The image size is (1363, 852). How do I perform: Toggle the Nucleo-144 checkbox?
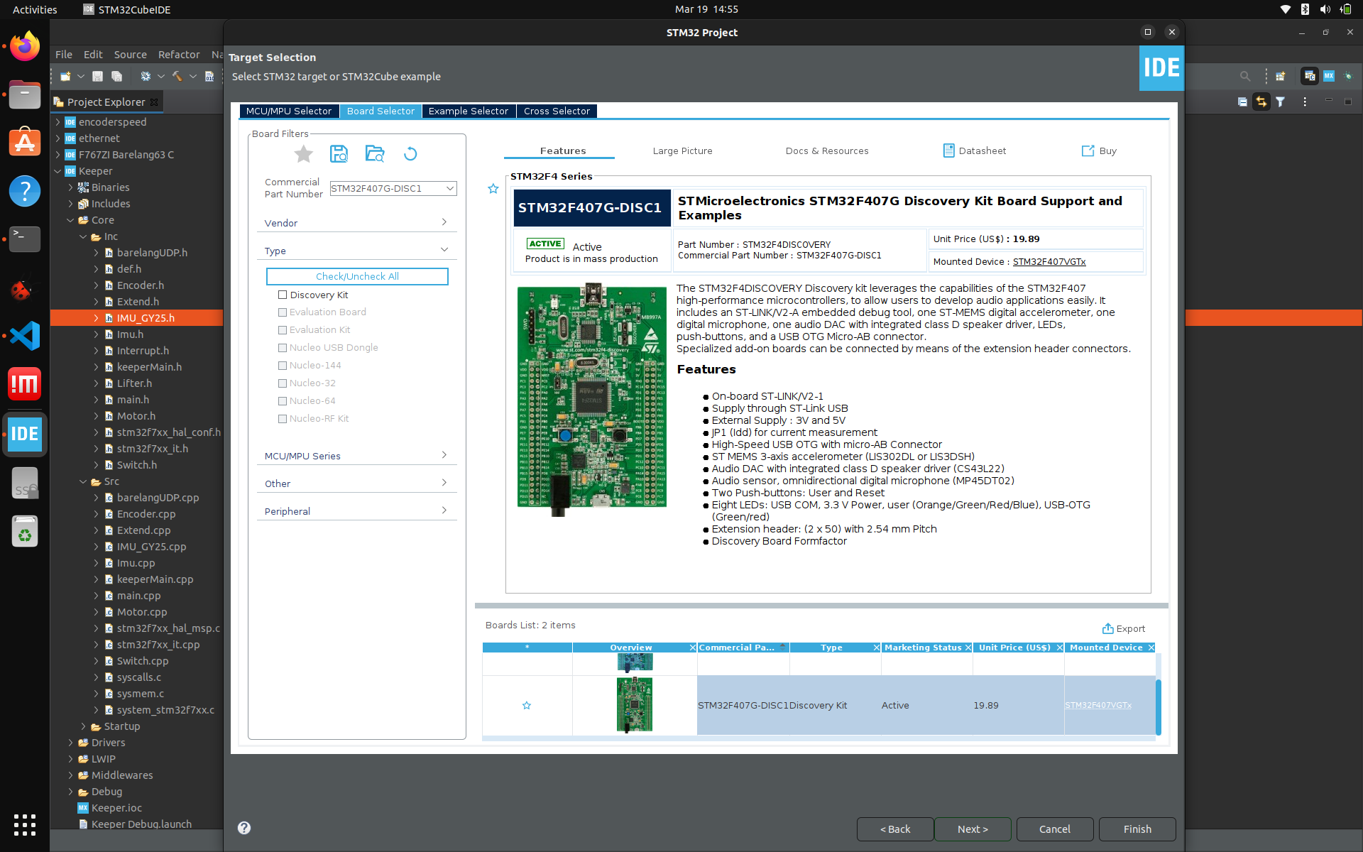(283, 366)
